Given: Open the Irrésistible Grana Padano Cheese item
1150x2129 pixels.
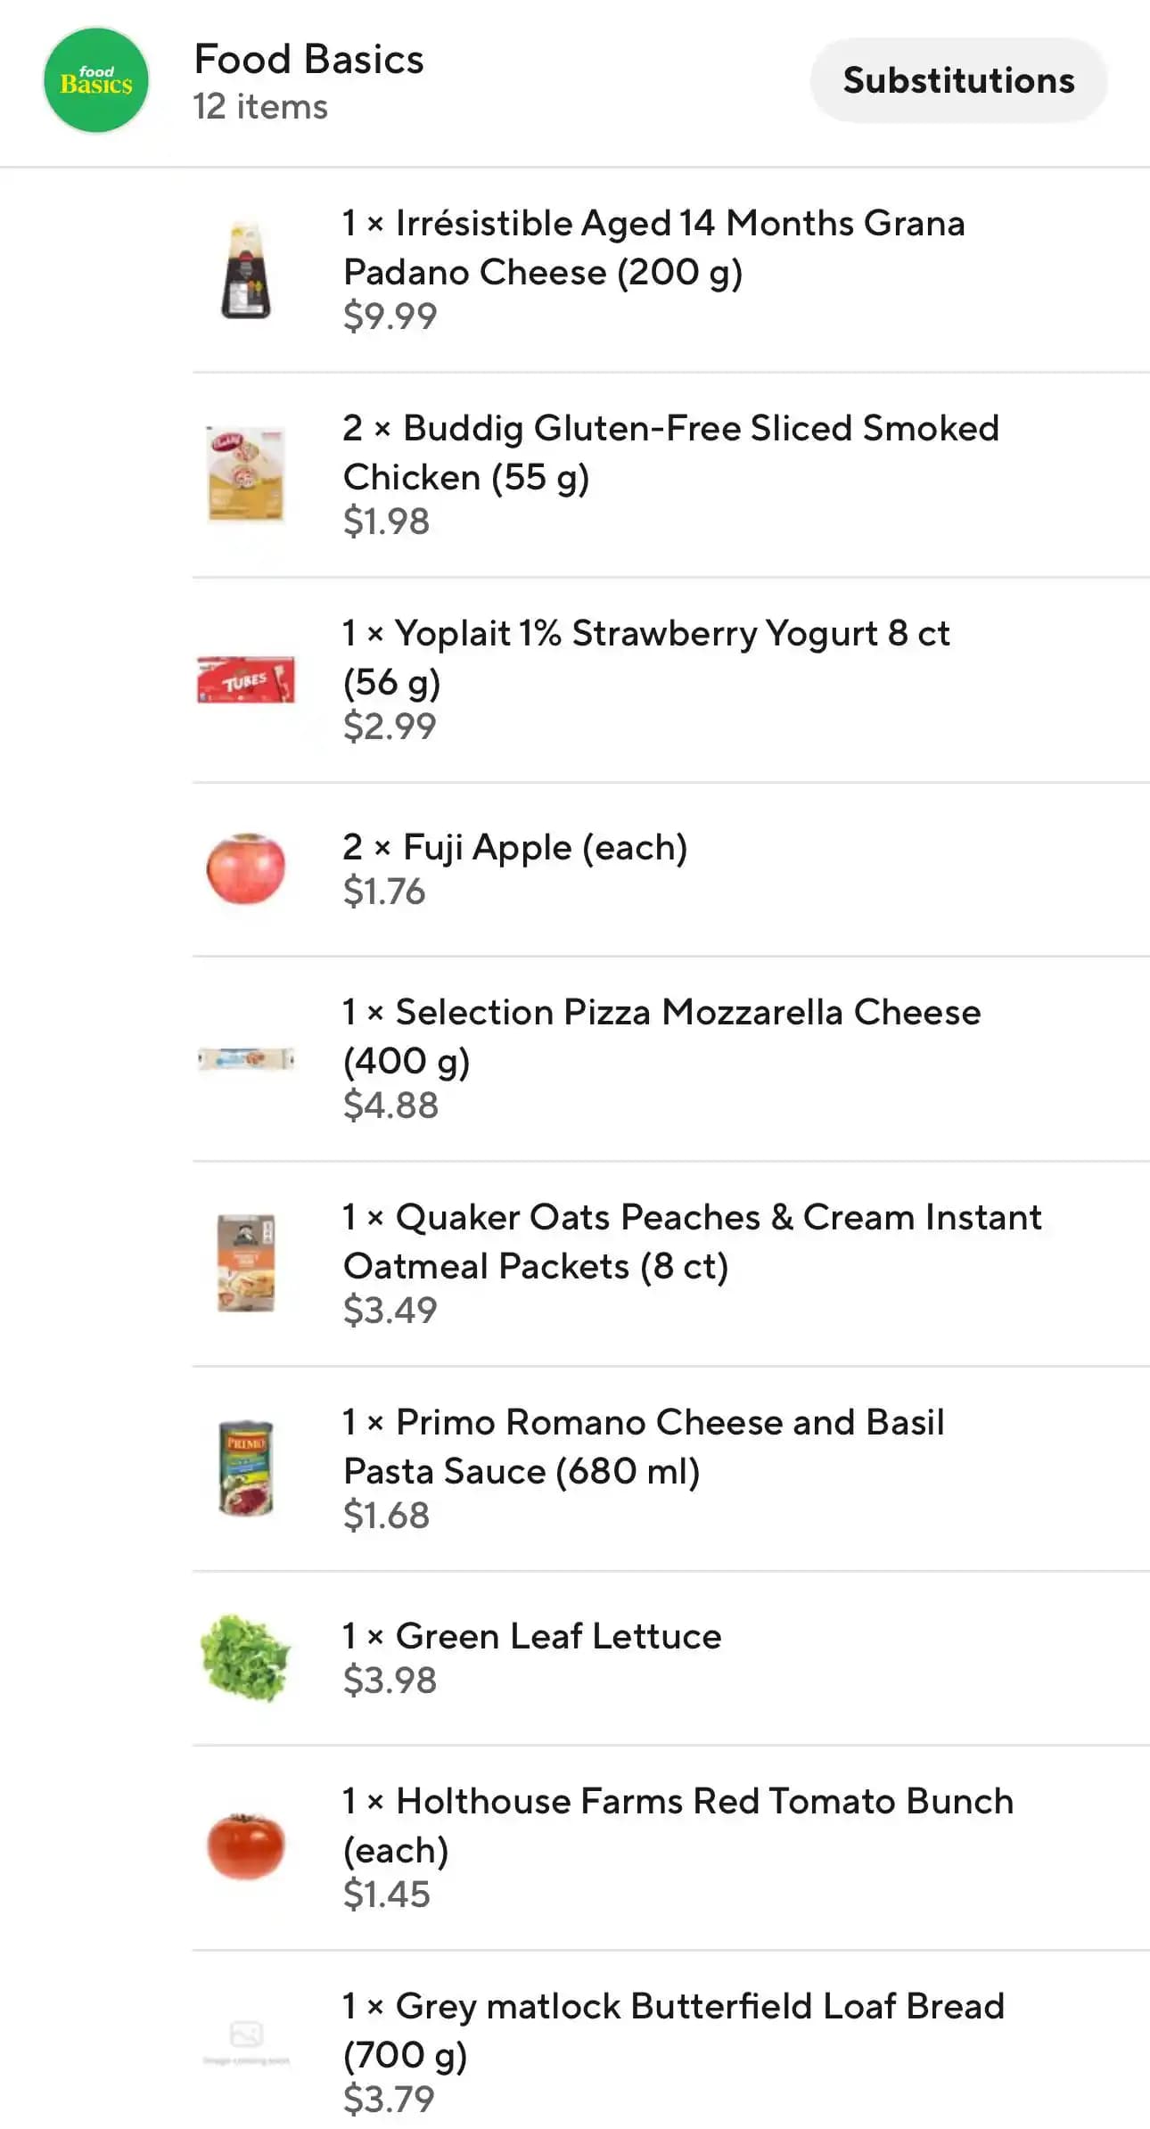Looking at the screenshot, I should pyautogui.click(x=653, y=247).
